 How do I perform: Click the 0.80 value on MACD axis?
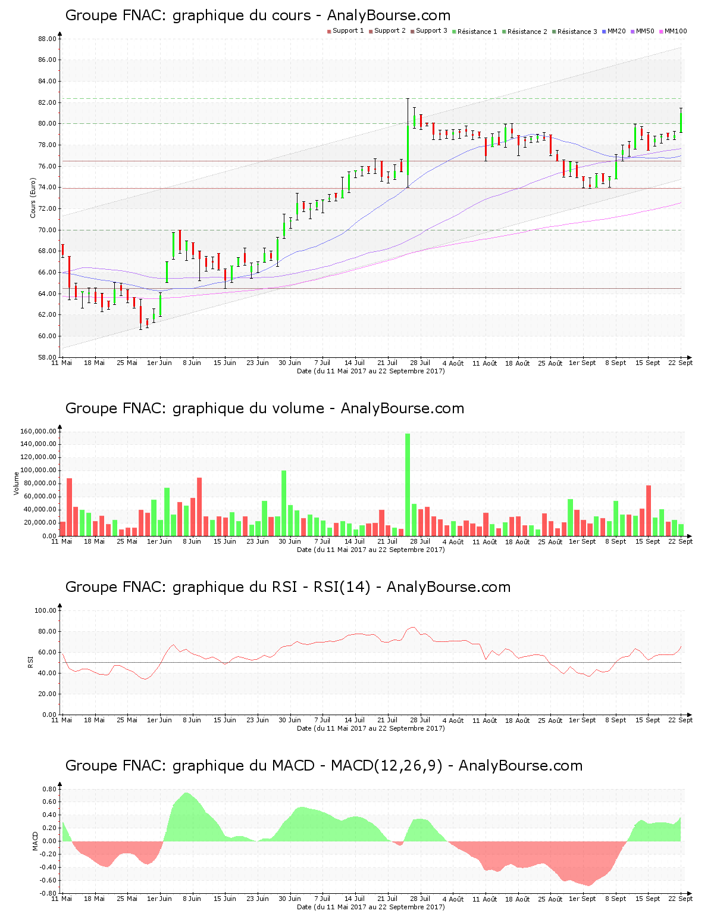[x=49, y=789]
